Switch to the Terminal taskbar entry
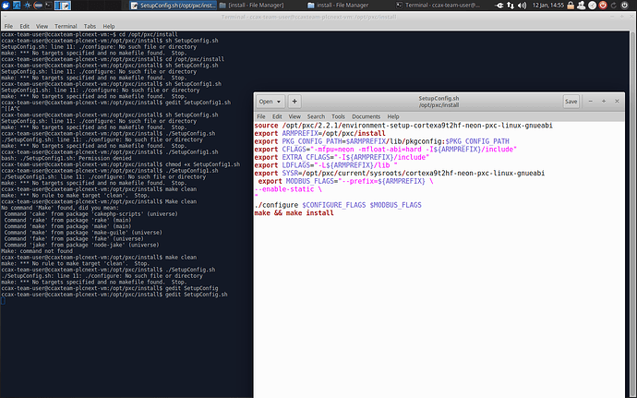The image size is (637, 398). (439, 6)
